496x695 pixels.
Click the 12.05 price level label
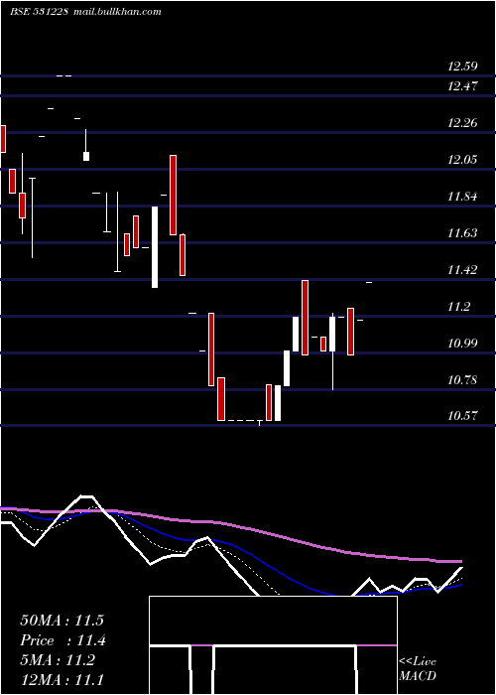click(x=462, y=160)
